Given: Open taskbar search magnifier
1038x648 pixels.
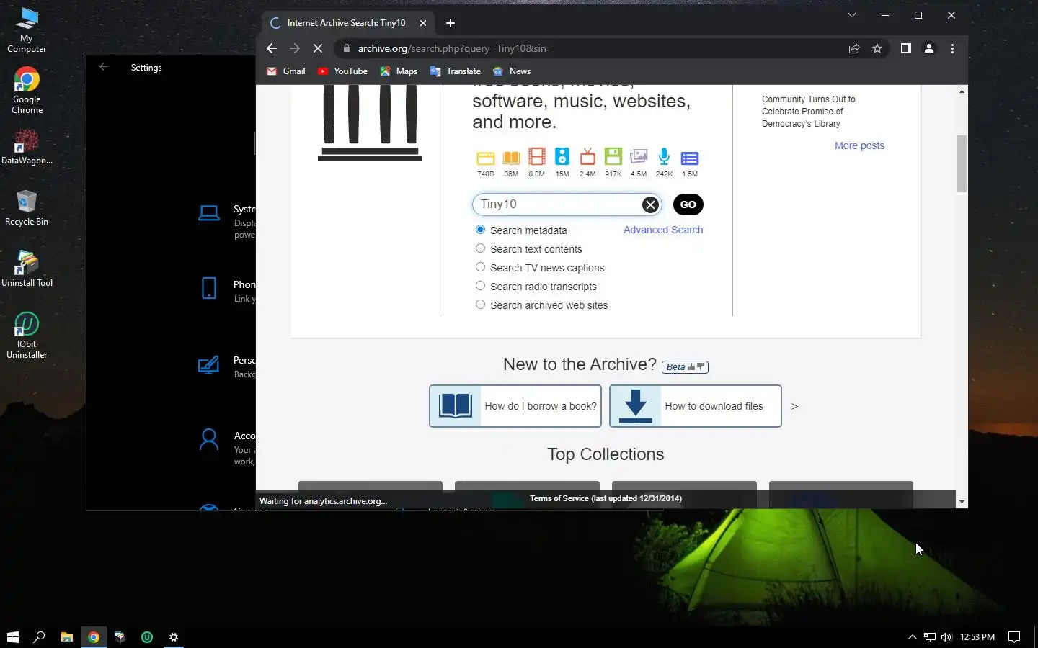Looking at the screenshot, I should tap(40, 636).
